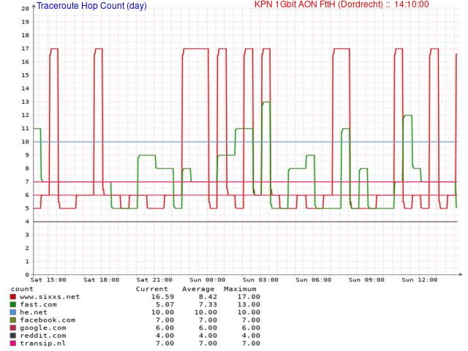Click the google.com average value 6.00
This screenshot has height=351, width=468.
[x=208, y=328]
